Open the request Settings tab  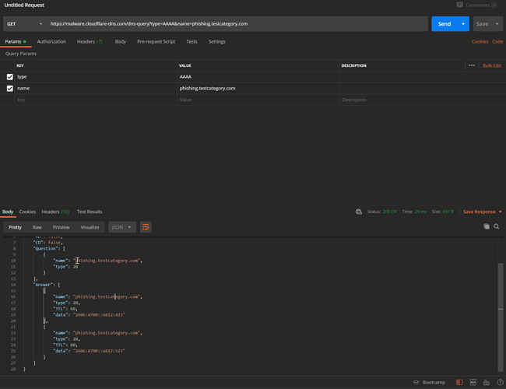(x=217, y=41)
